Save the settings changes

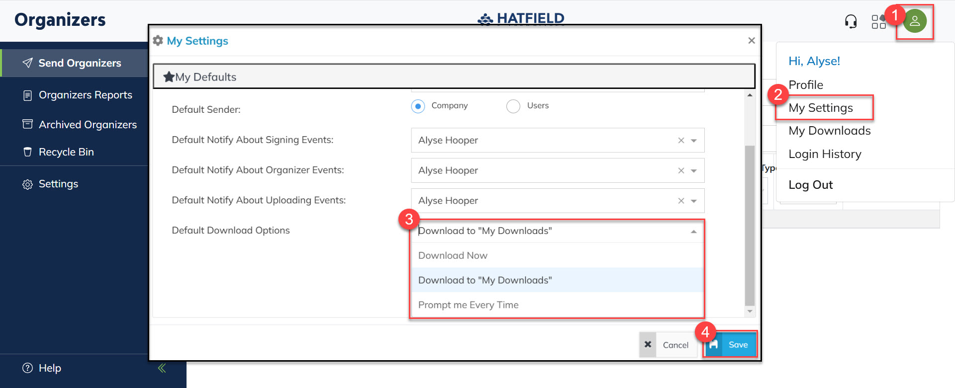click(x=730, y=345)
